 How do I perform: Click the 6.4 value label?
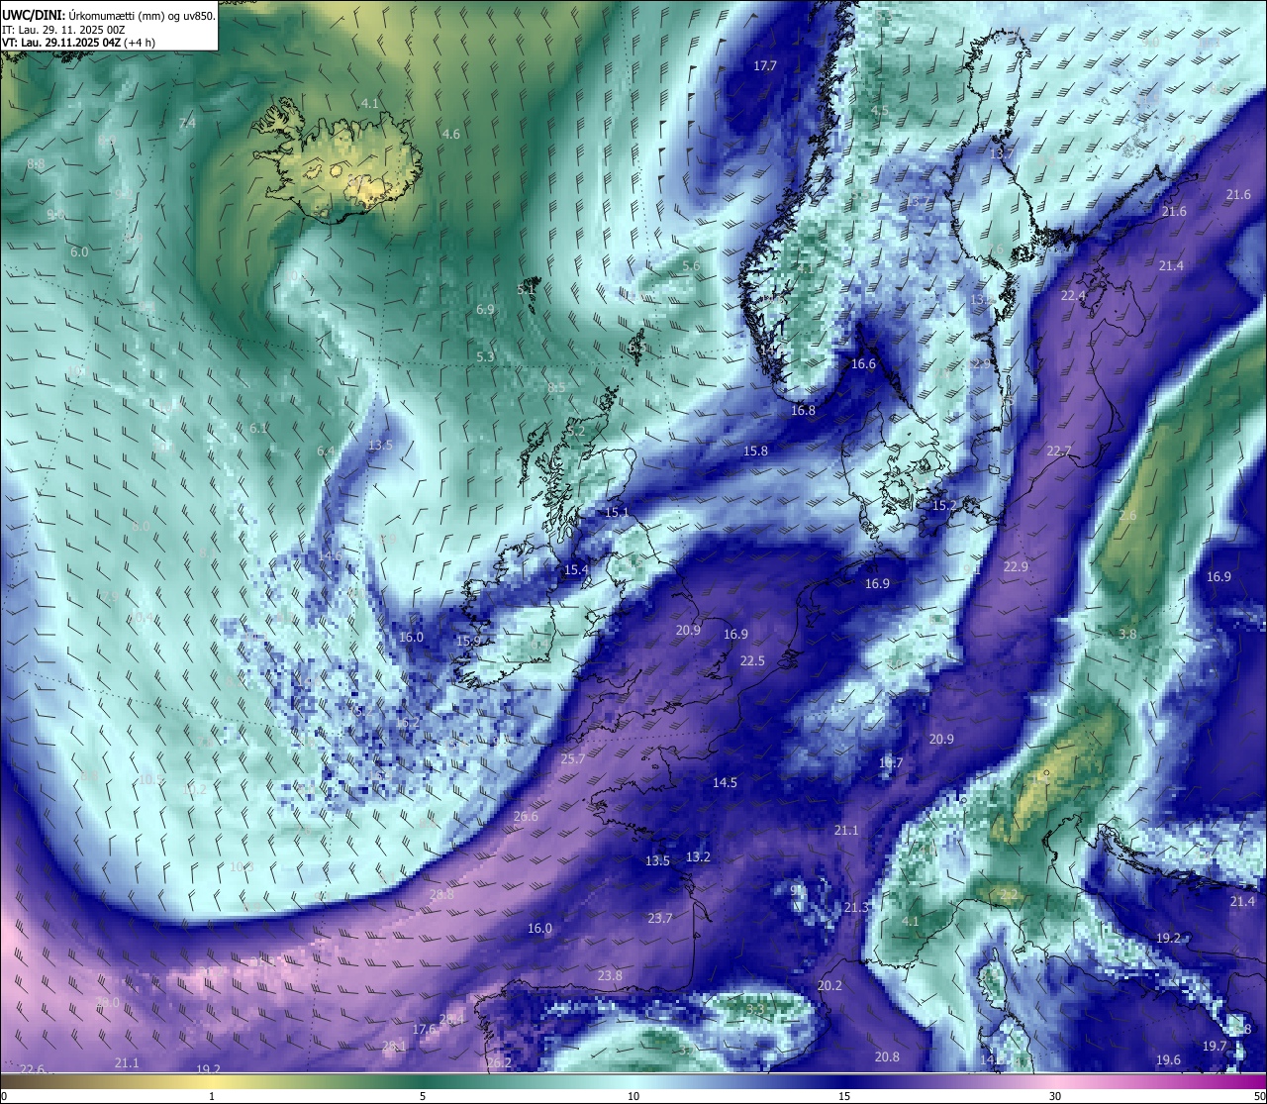pyautogui.click(x=326, y=452)
